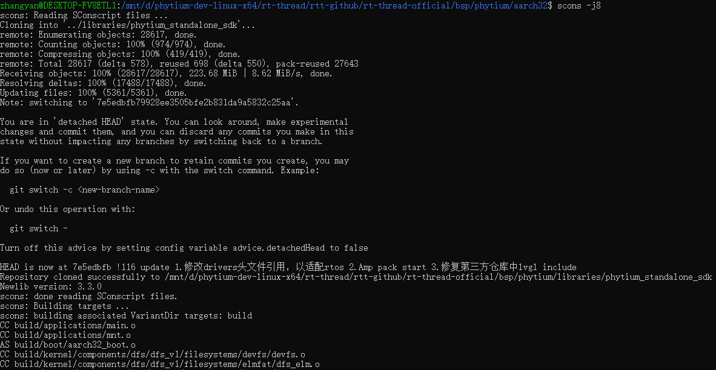Click the "git switch -c <new-branch-name>" example
Image resolution: width=716 pixels, height=370 pixels.
tap(85, 190)
